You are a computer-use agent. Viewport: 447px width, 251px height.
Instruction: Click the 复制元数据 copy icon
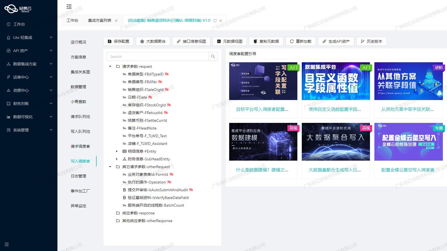255,41
